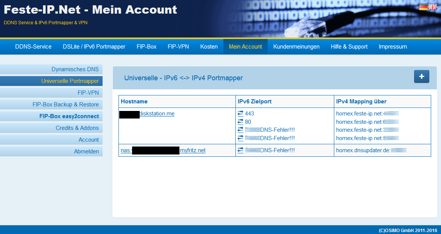Click homex.feste-ip.net mapping for port 443
441x234 pixels.
pyautogui.click(x=367, y=114)
